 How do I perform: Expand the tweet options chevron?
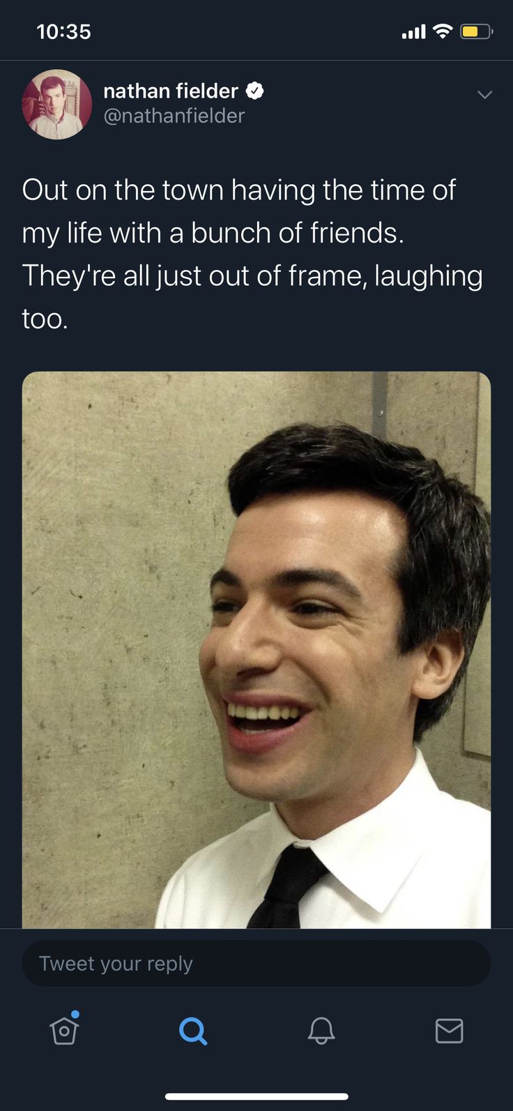[484, 94]
